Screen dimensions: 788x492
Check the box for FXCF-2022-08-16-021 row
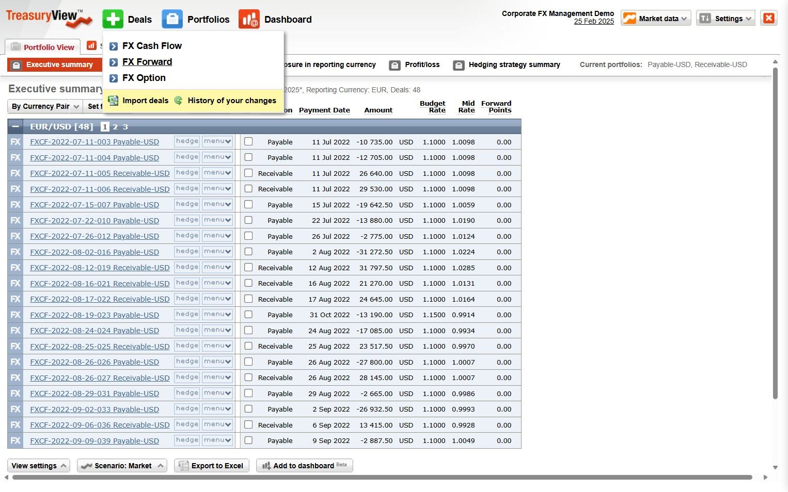click(248, 283)
